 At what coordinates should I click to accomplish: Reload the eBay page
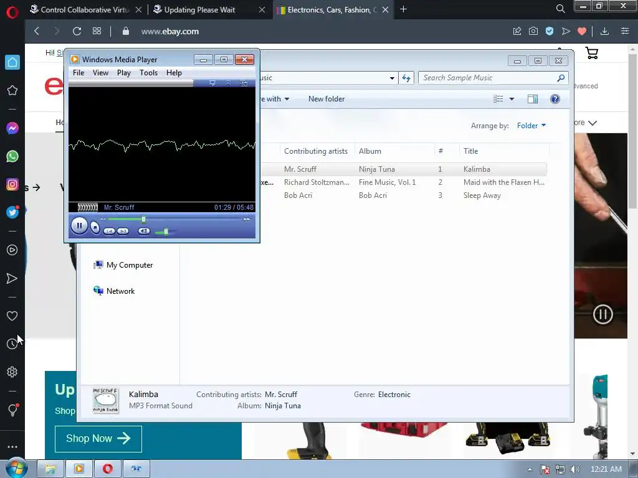tap(77, 31)
